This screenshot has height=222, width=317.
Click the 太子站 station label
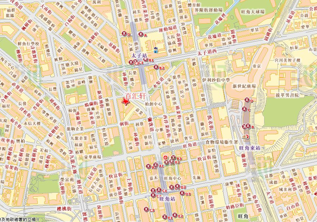coord(139,56)
